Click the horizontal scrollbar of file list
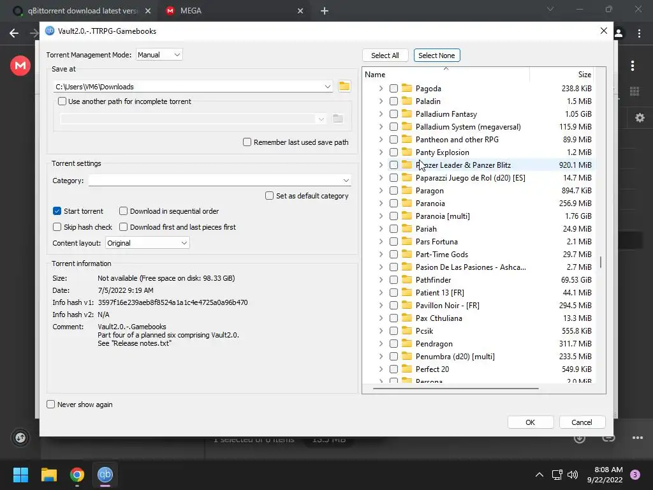The width and height of the screenshot is (653, 490). coord(455,389)
